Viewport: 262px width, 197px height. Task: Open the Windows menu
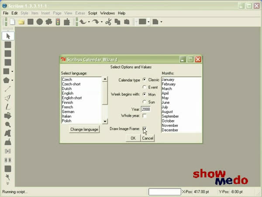coord(107,13)
